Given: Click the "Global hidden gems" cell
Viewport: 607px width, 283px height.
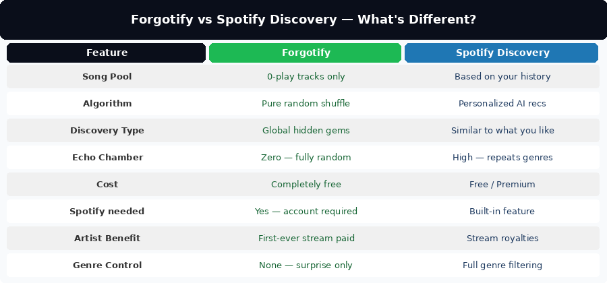Looking at the screenshot, I should click(x=306, y=131).
